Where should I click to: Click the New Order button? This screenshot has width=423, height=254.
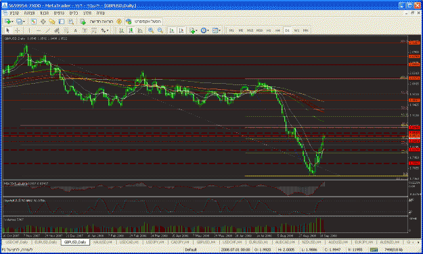pyautogui.click(x=96, y=22)
